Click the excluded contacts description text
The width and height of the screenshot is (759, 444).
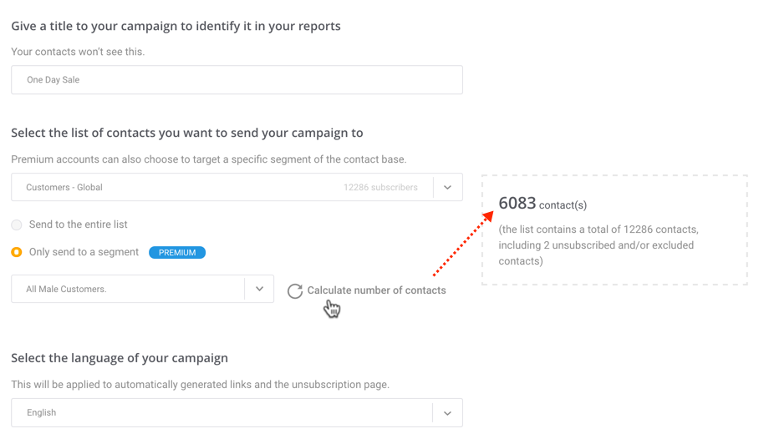pyautogui.click(x=599, y=245)
